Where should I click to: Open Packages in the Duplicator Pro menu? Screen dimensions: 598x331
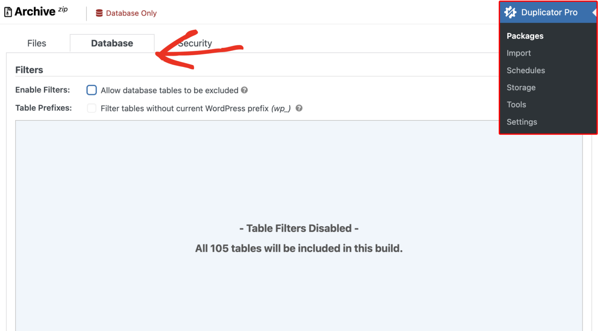pos(525,36)
